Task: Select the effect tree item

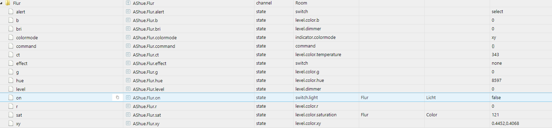Action: pos(22,63)
